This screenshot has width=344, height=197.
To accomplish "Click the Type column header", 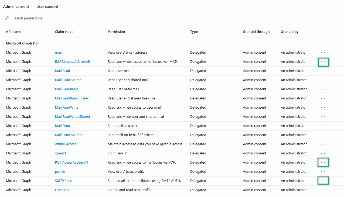I will [194, 32].
